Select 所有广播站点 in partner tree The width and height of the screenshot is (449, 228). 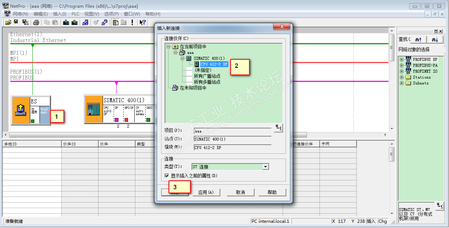coord(207,76)
